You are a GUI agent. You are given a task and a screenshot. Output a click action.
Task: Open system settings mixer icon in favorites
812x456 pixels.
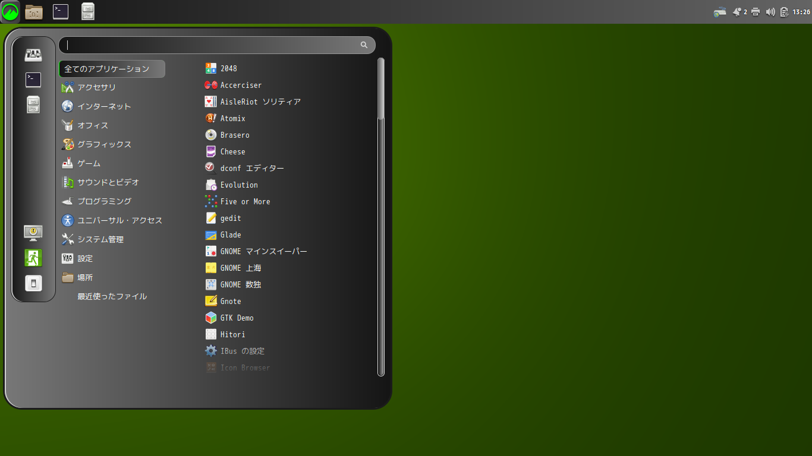pyautogui.click(x=33, y=55)
